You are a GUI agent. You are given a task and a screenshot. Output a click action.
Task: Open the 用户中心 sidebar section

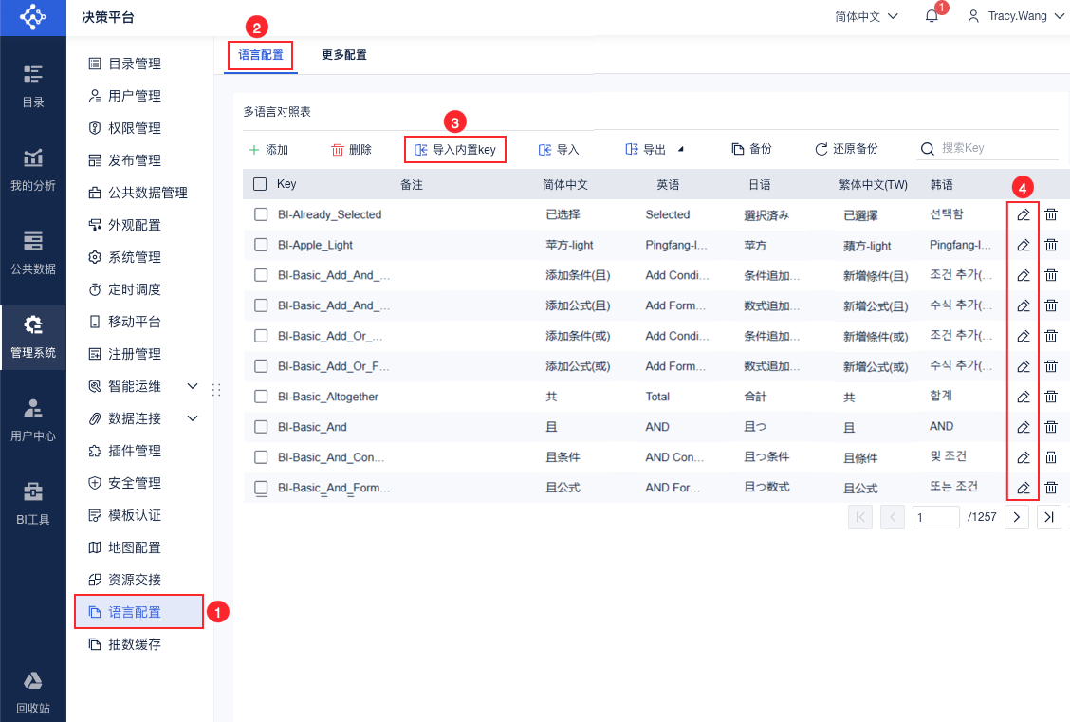coord(33,420)
